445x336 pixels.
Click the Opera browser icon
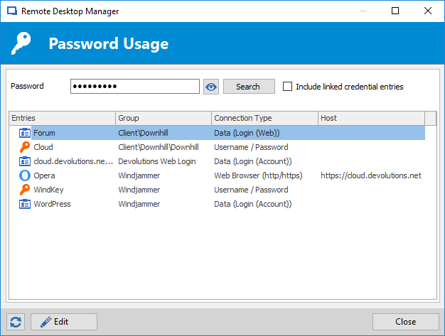[x=25, y=175]
